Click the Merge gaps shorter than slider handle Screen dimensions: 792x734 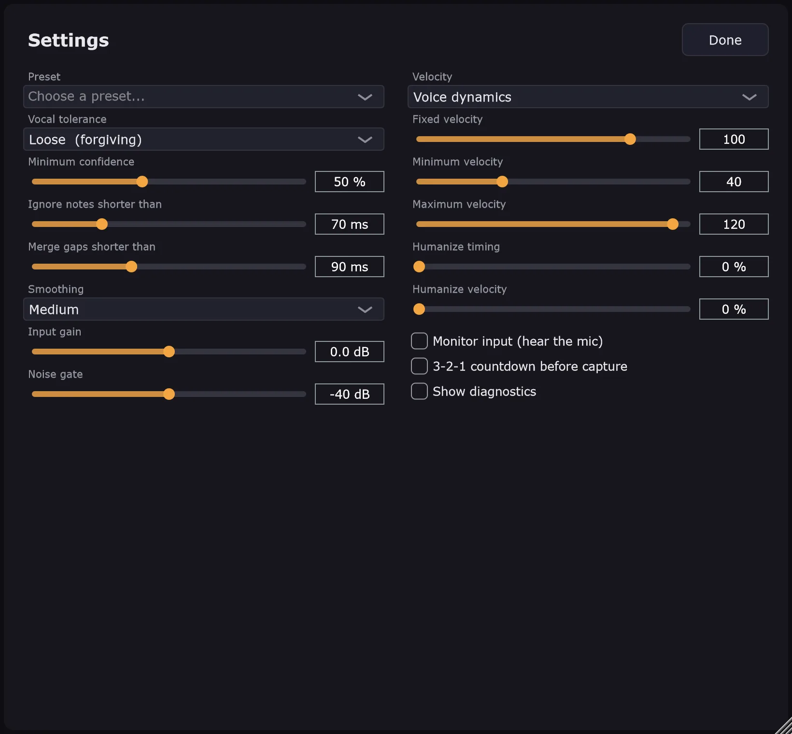tap(131, 267)
